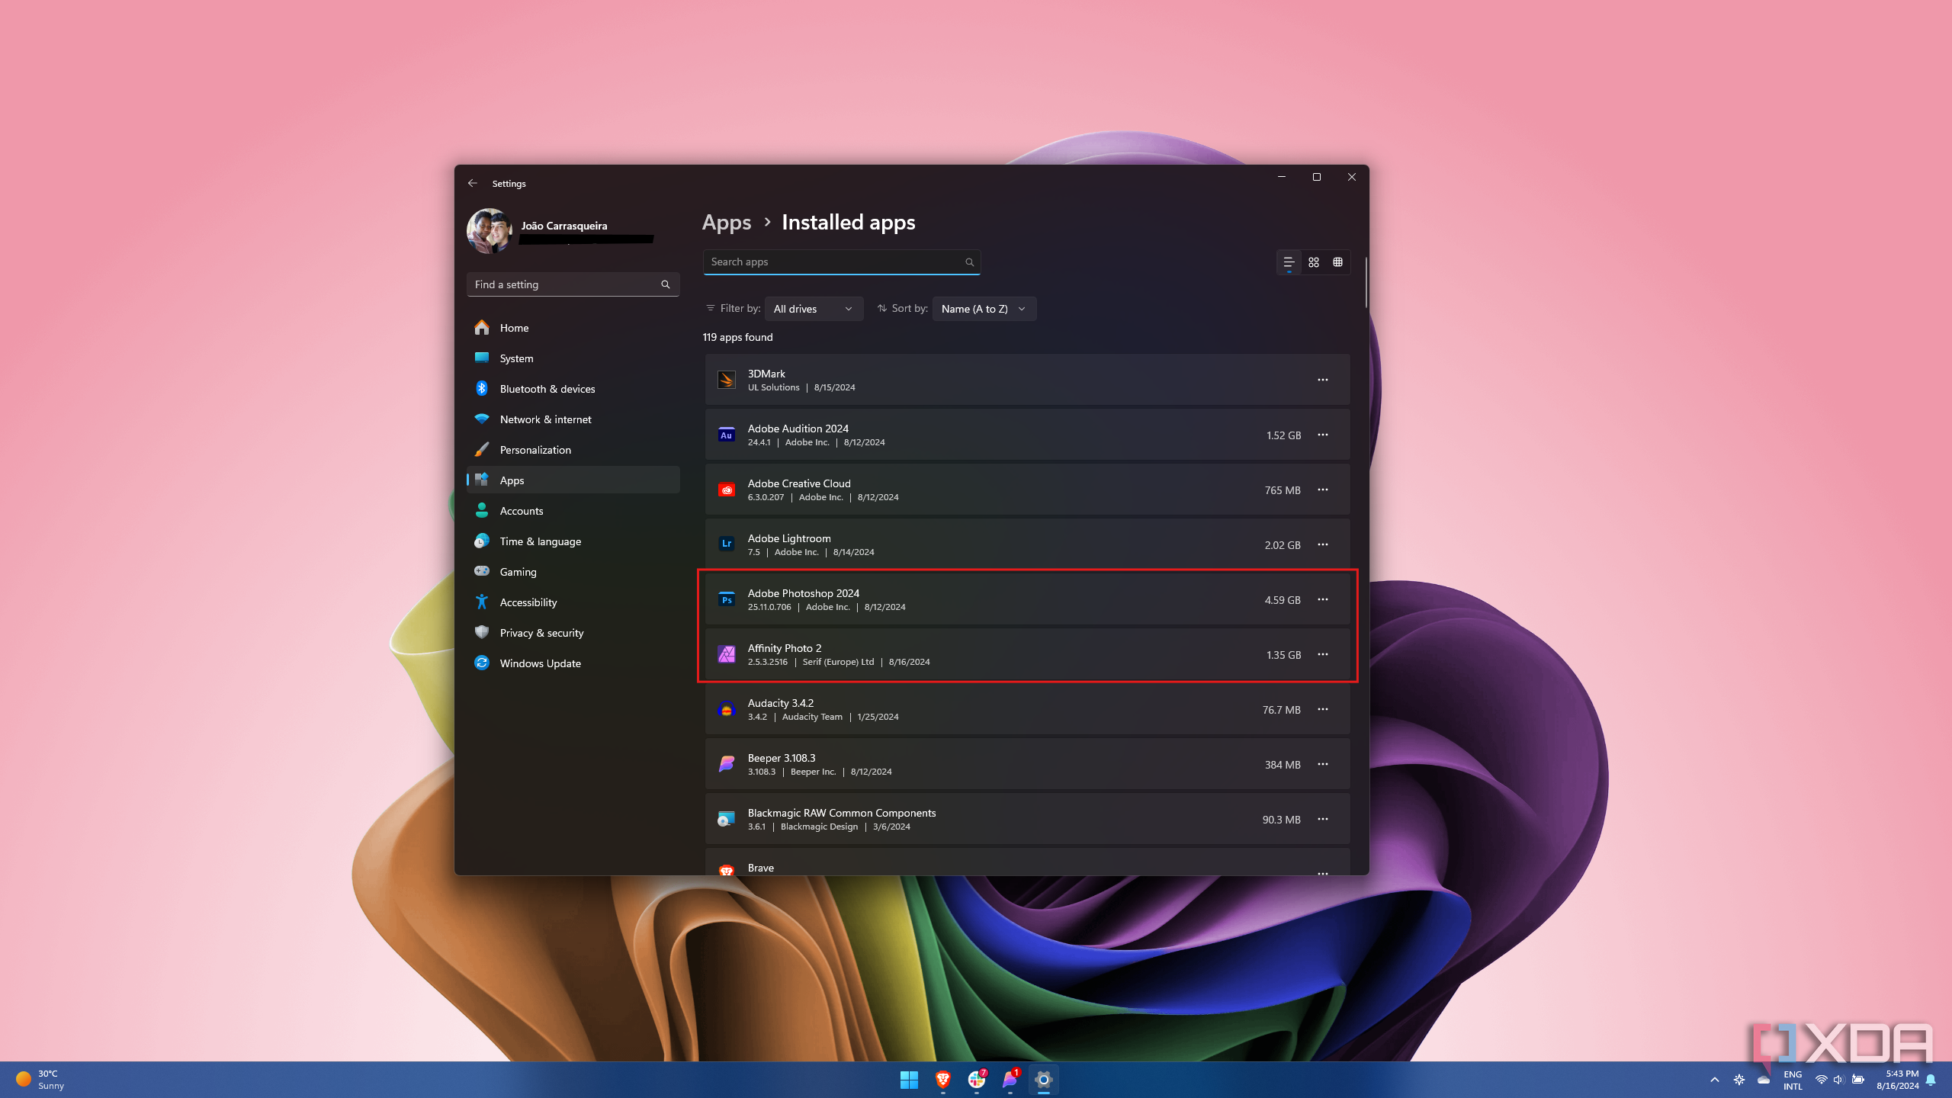
Task: Open Accessibility settings
Action: [573, 602]
